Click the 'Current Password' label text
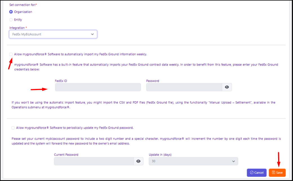The width and height of the screenshot is (293, 181). (x=66, y=155)
